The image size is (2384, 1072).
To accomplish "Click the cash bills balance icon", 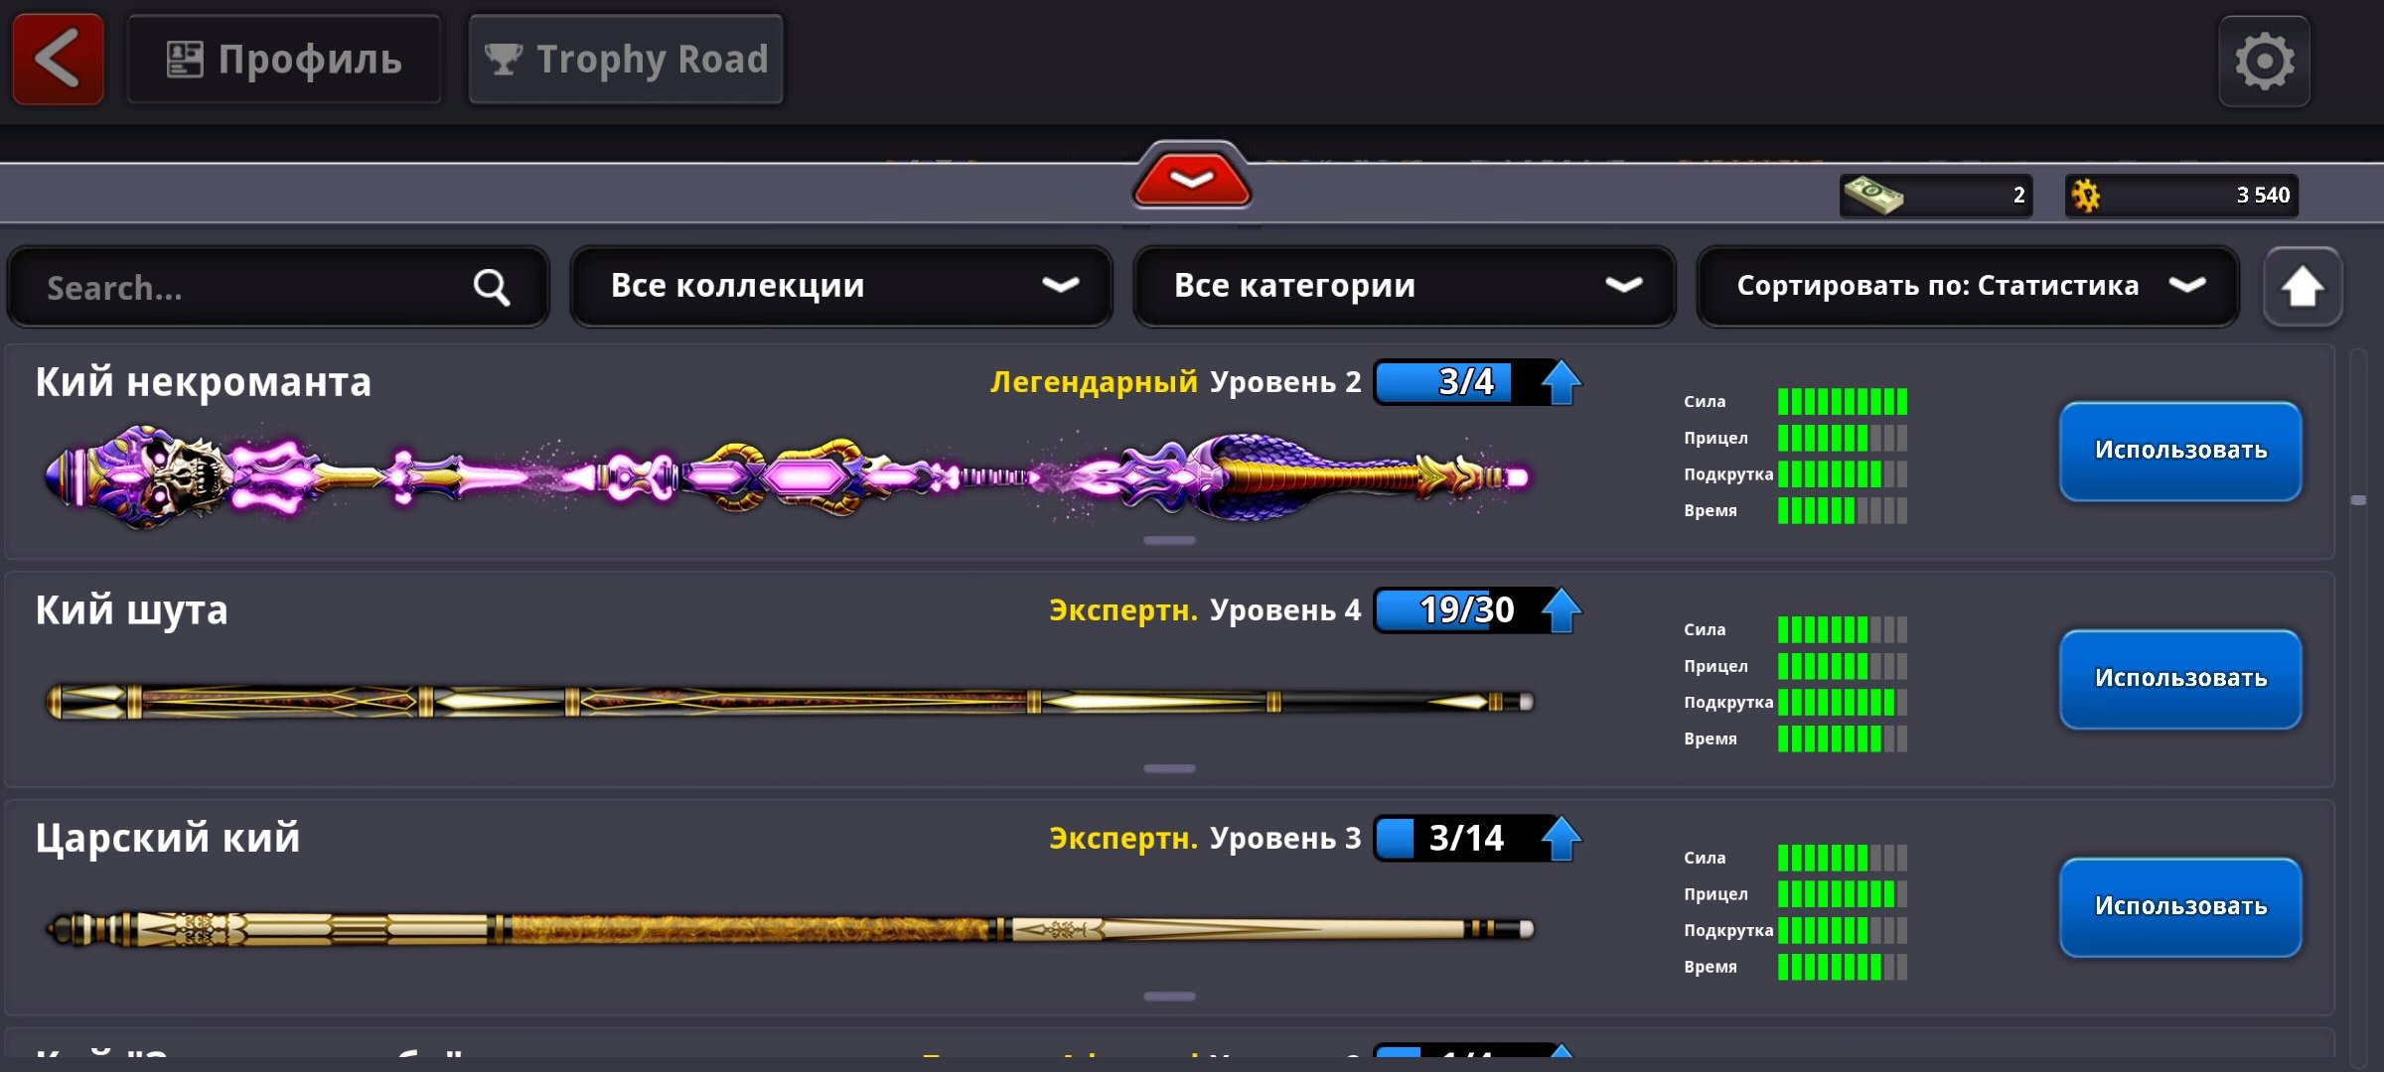I will tap(1872, 196).
